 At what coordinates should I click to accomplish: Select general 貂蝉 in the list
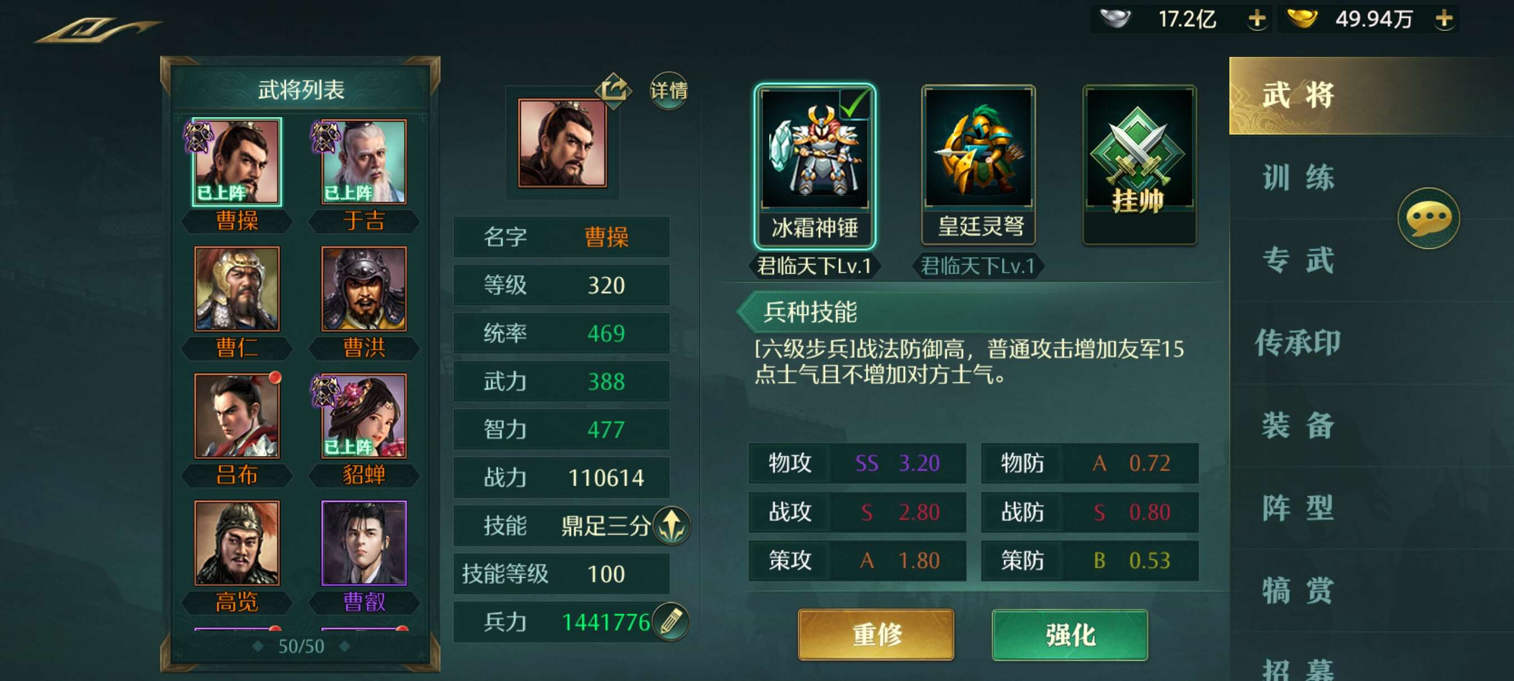click(x=364, y=416)
